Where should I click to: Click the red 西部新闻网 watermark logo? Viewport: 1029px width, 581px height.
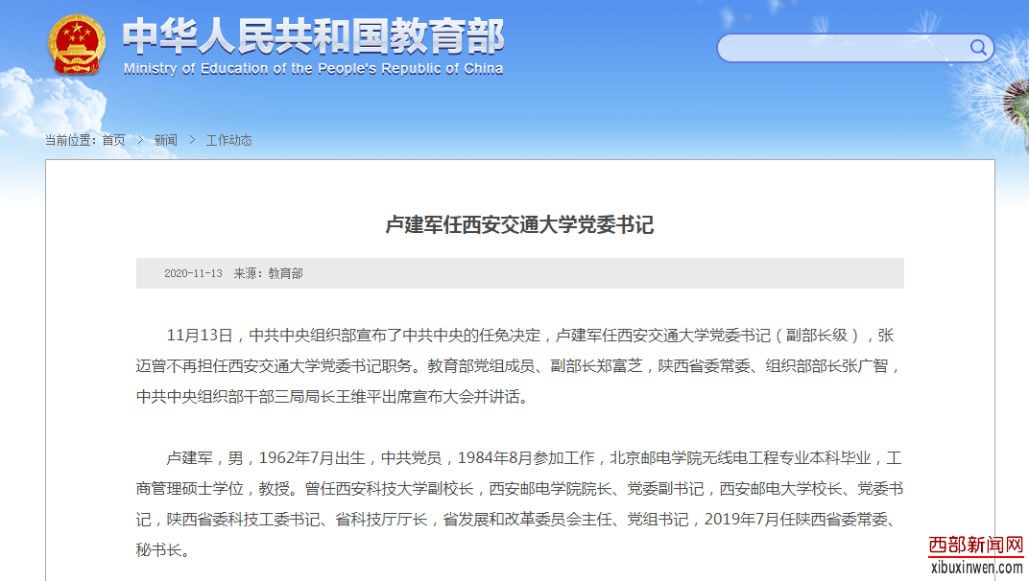click(x=975, y=546)
